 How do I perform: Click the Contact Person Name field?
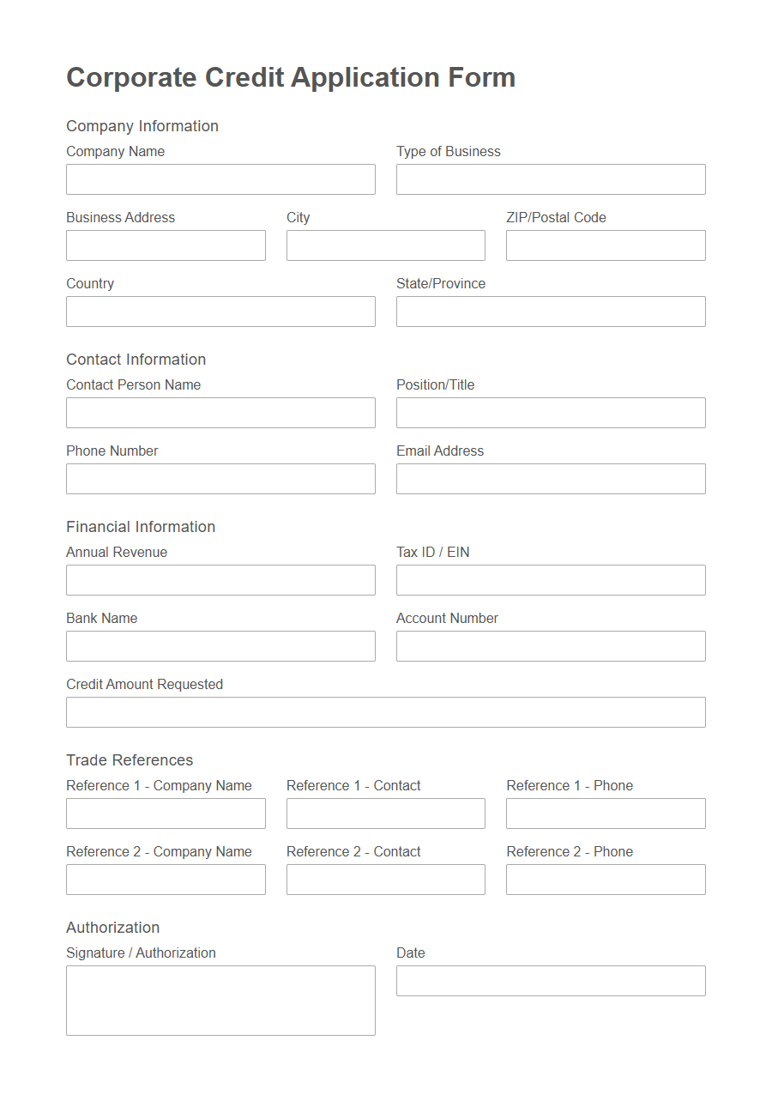point(220,413)
